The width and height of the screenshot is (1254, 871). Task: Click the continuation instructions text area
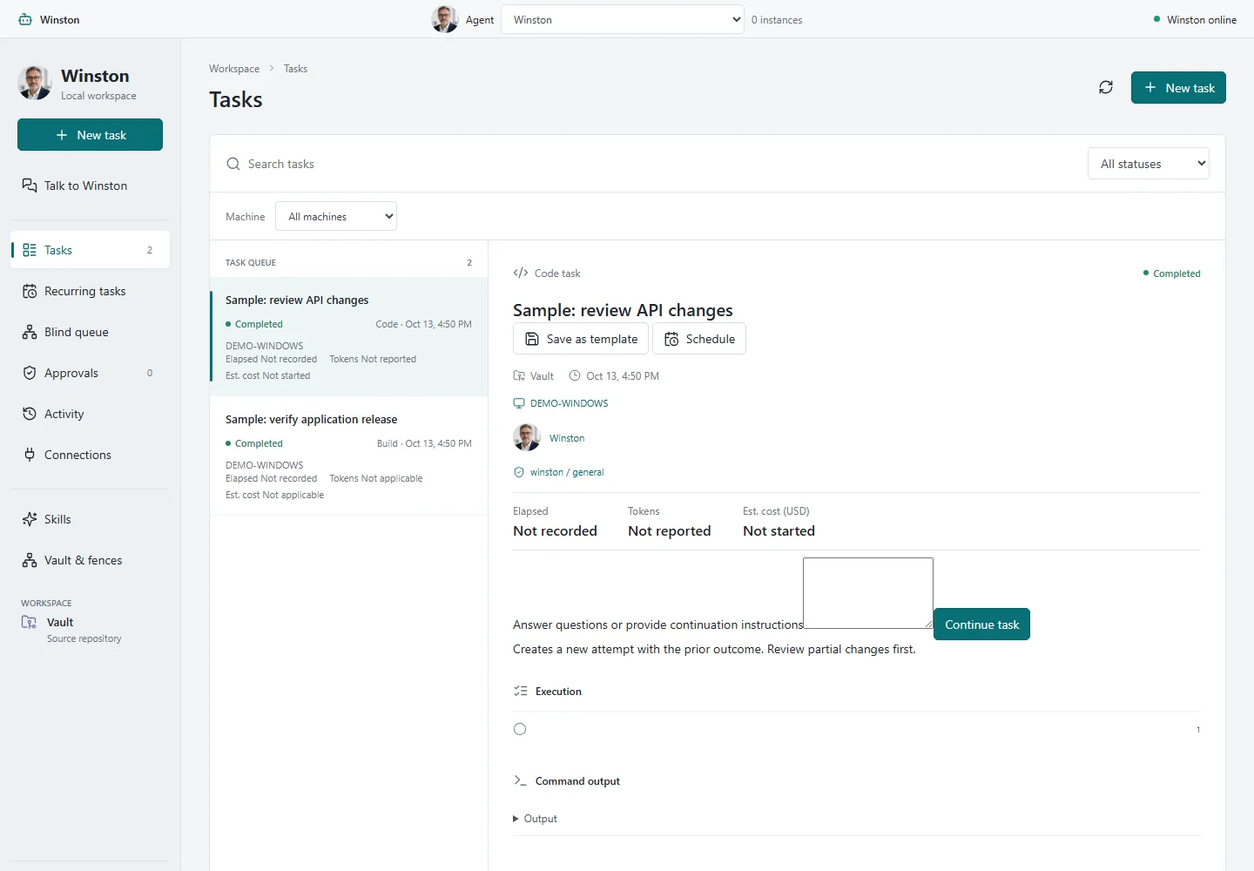[x=868, y=593]
